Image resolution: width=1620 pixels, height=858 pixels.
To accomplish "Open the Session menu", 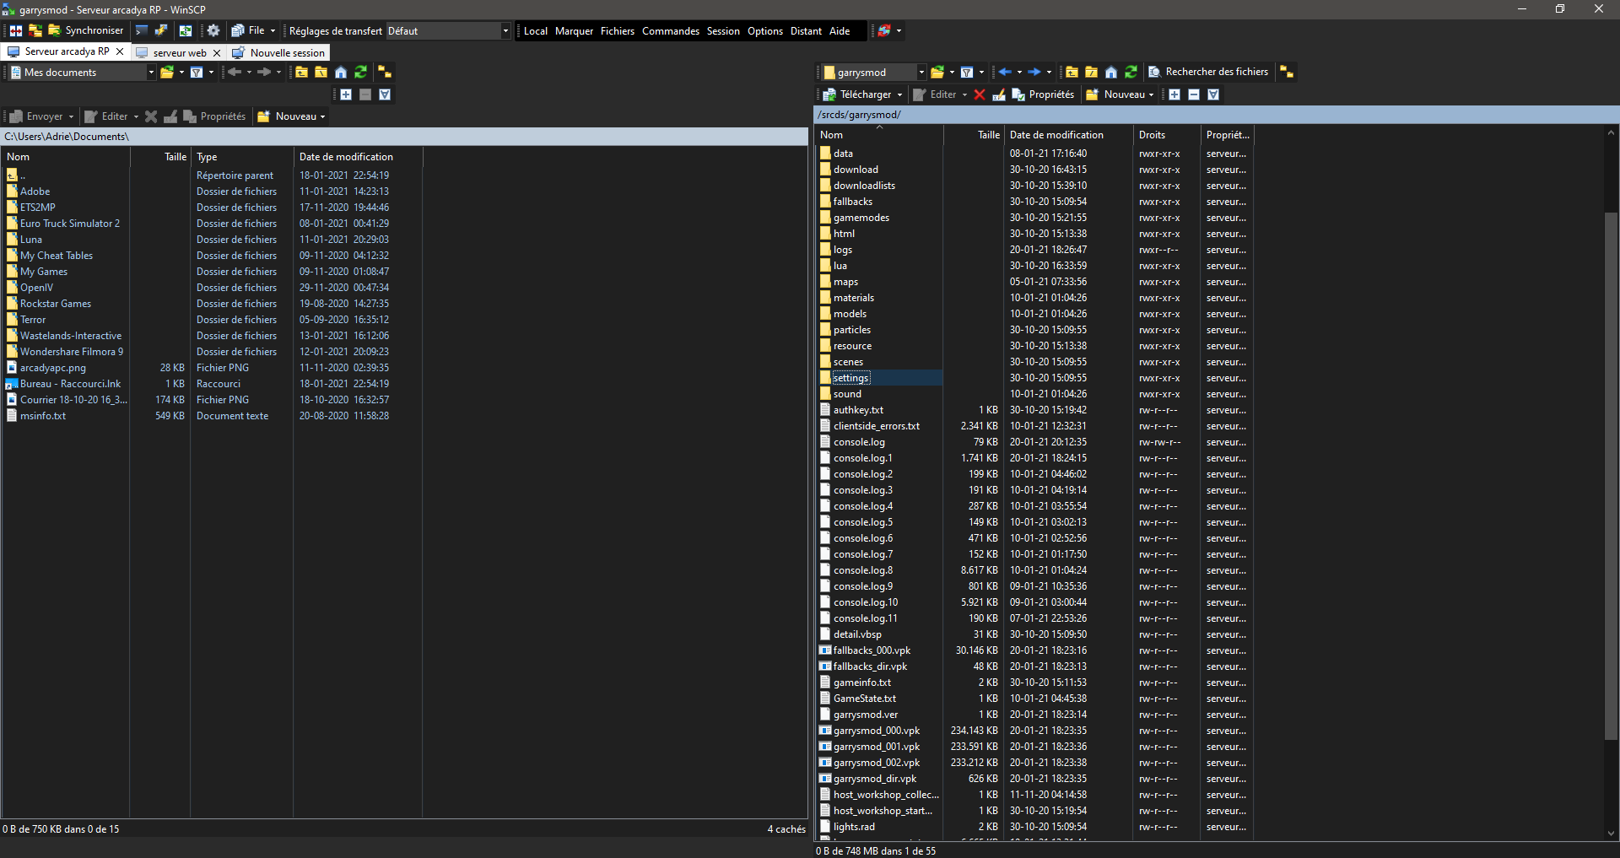I will click(x=723, y=31).
